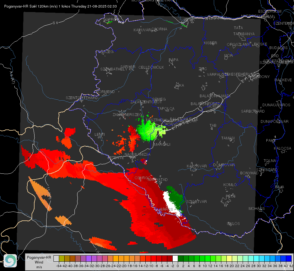This screenshot has height=271, width=294.
Task: Click the TATA town label
Action: click(238, 28)
